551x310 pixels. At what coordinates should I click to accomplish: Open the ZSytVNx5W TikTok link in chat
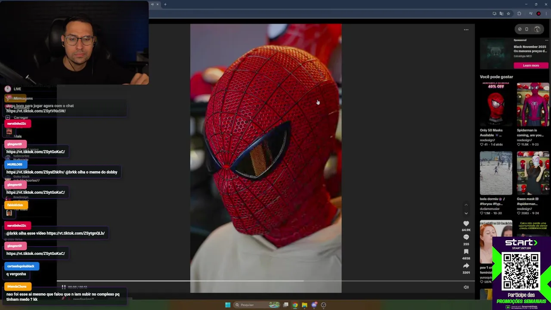36,111
